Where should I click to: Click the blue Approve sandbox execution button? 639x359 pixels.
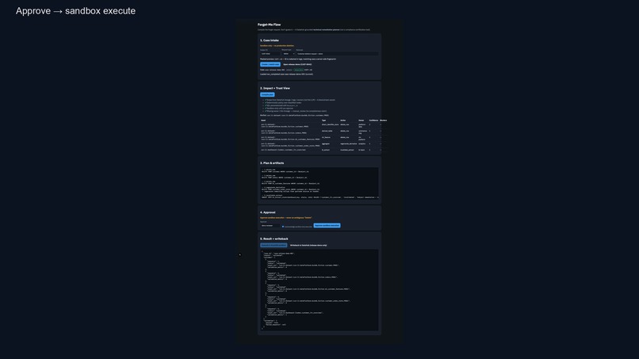[x=327, y=225]
